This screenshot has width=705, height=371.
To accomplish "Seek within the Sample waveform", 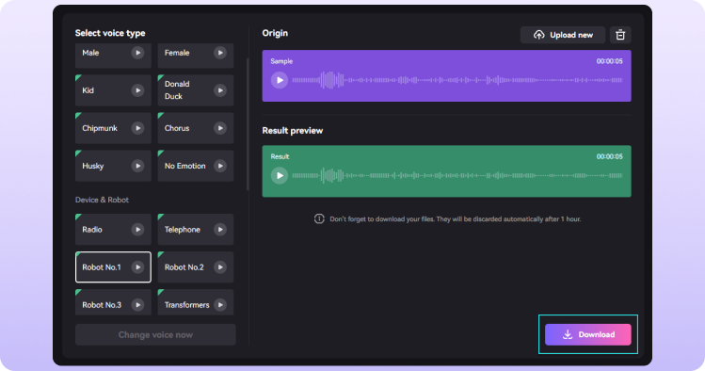I will pyautogui.click(x=457, y=80).
